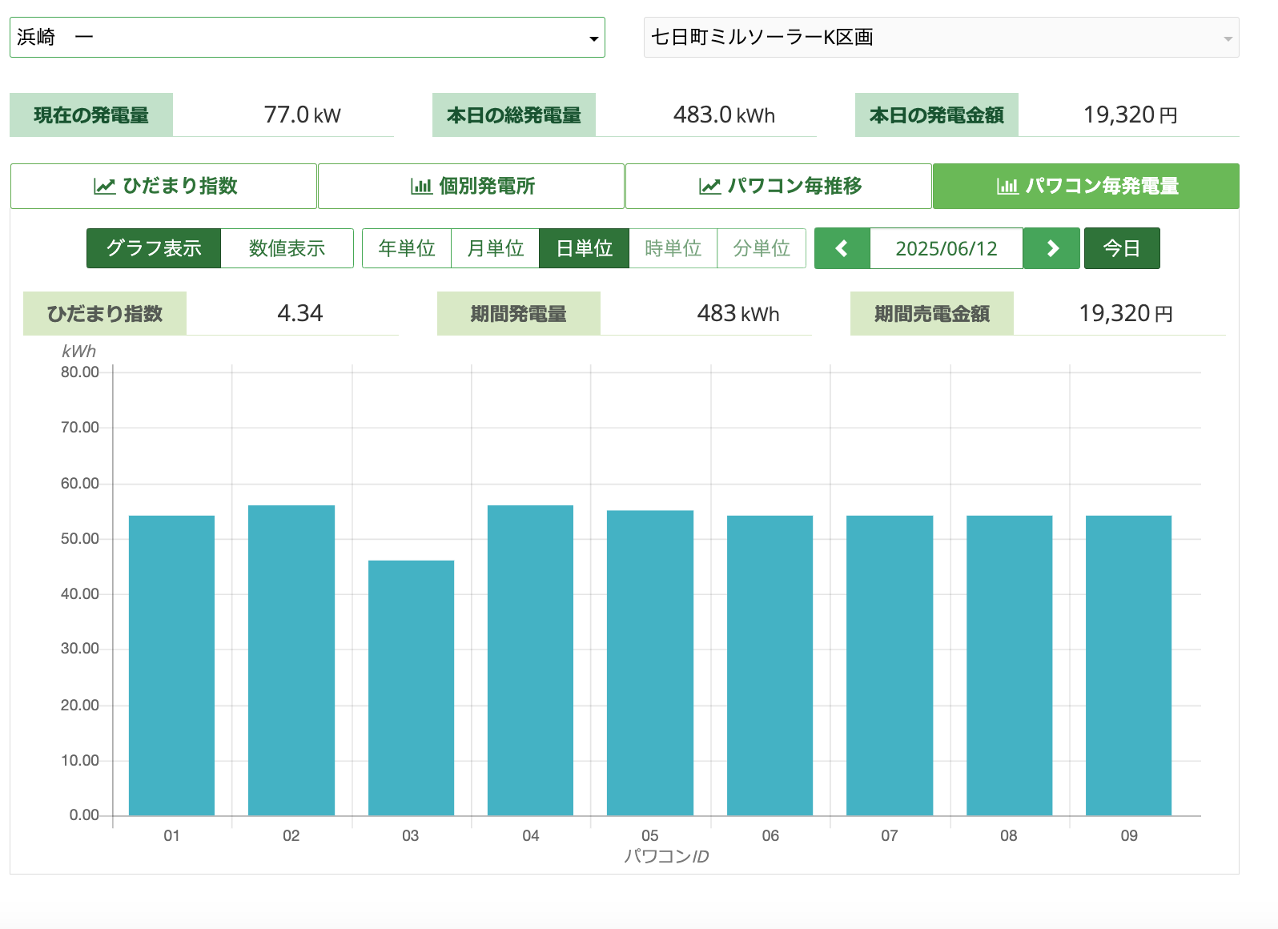Click the 現在の発電量 label
This screenshot has width=1278, height=929.
pyautogui.click(x=91, y=115)
